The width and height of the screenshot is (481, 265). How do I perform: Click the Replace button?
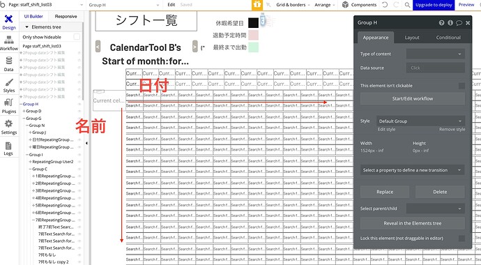click(x=385, y=192)
